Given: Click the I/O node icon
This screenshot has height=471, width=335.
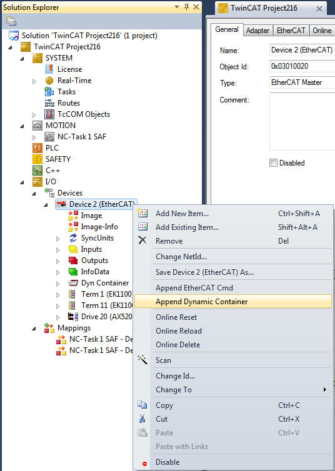Looking at the screenshot, I should [37, 182].
